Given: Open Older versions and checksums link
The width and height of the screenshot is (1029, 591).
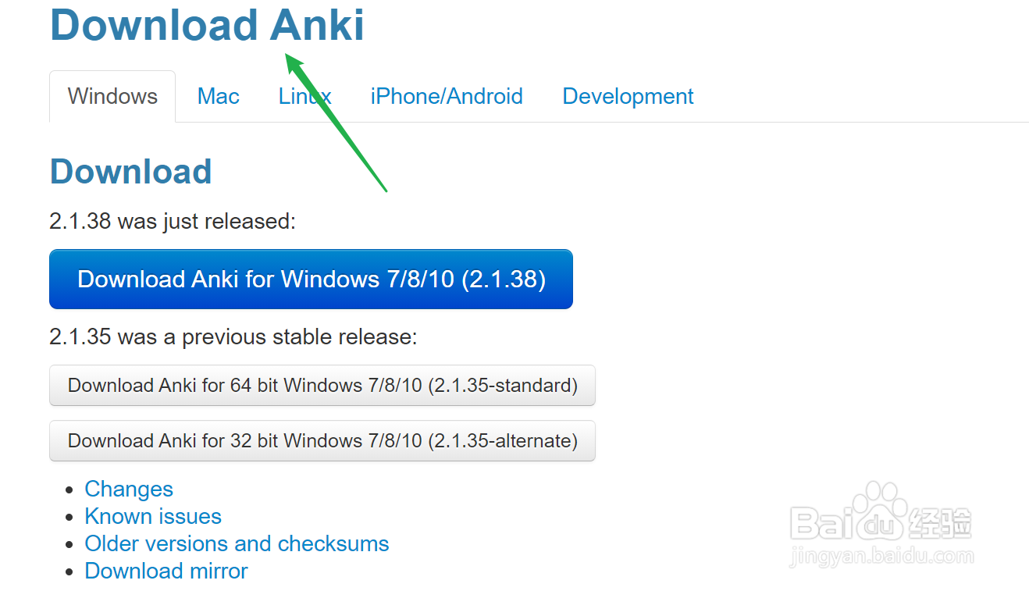Looking at the screenshot, I should [237, 543].
